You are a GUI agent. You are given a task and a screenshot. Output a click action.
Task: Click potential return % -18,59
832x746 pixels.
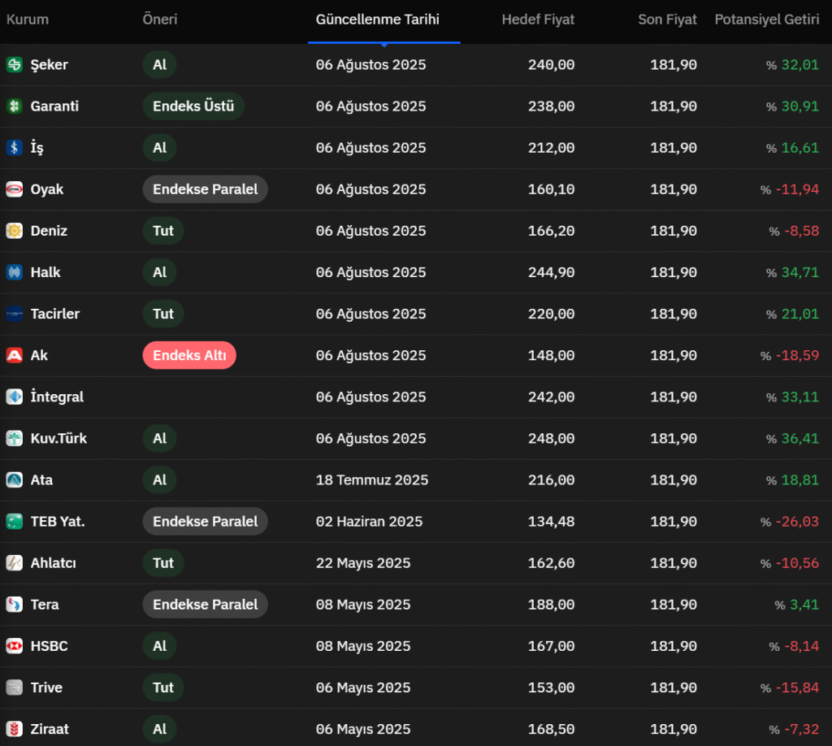tap(790, 355)
